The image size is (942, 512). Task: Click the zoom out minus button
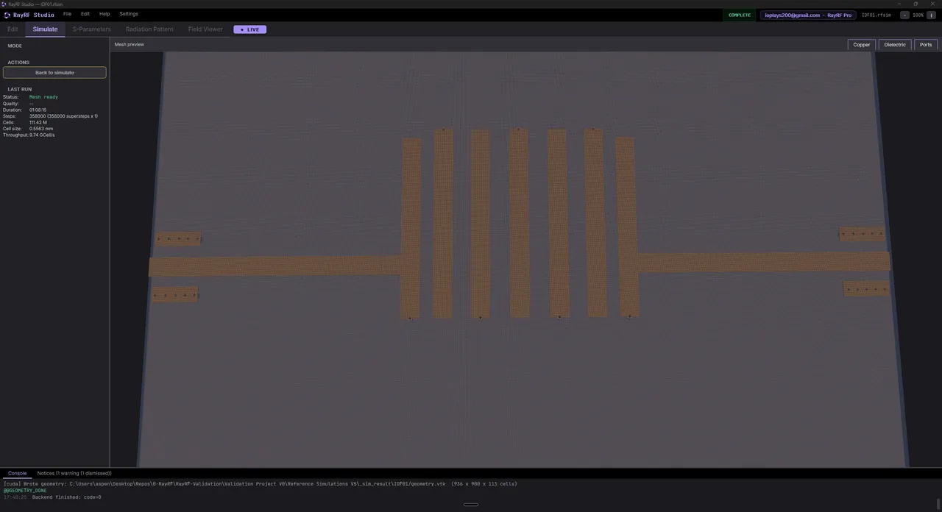(904, 15)
